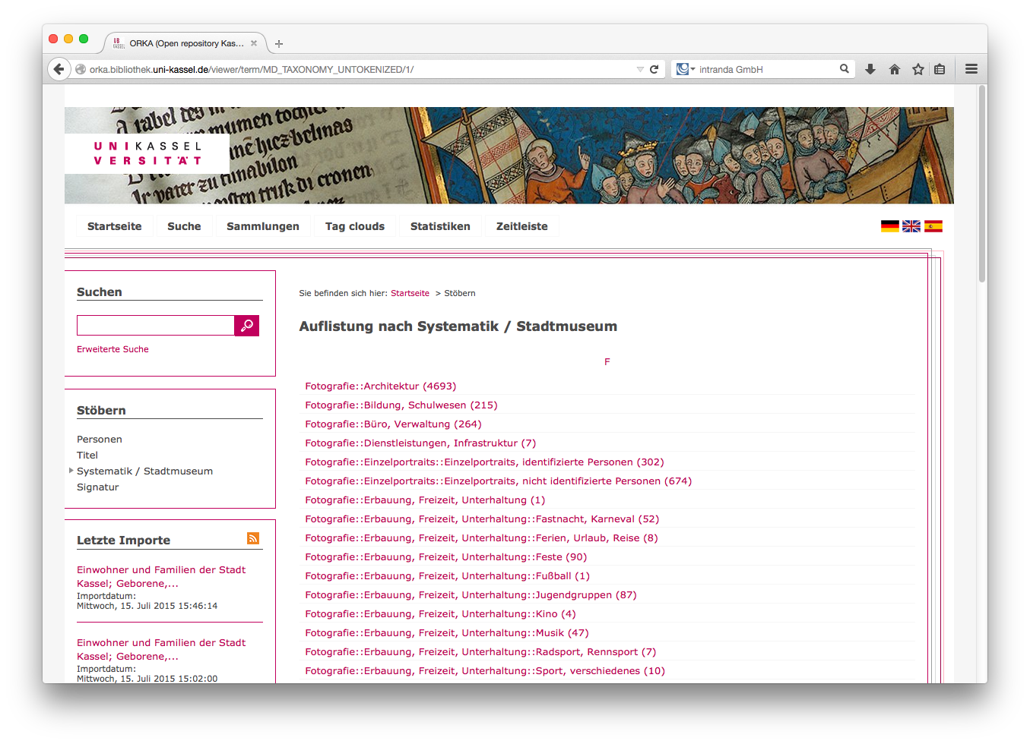1030x744 pixels.
Task: Open the Sammlungen menu item
Action: (x=263, y=226)
